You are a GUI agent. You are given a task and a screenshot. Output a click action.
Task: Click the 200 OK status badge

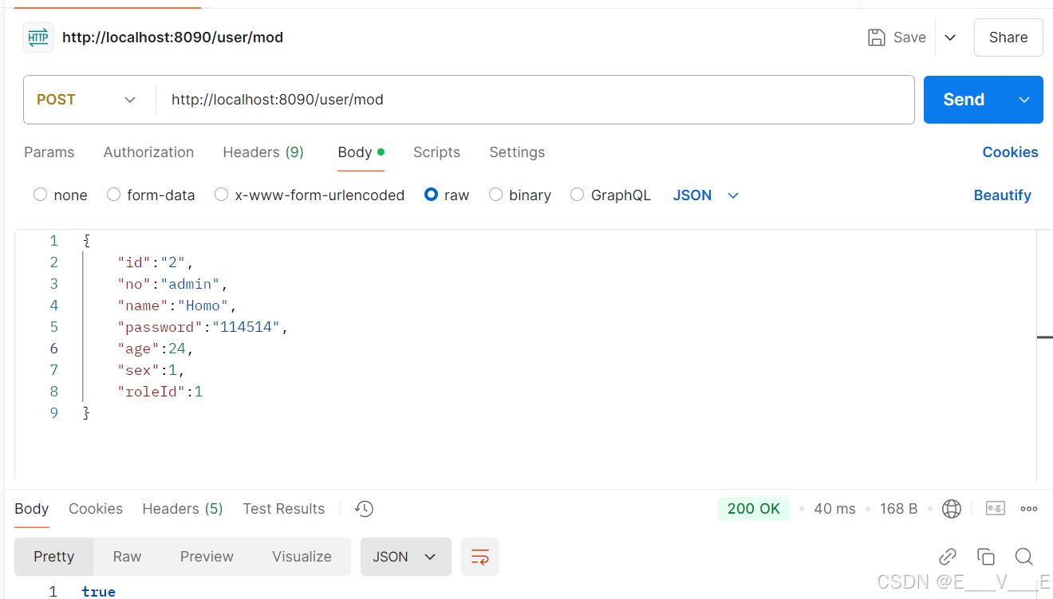[x=753, y=509]
